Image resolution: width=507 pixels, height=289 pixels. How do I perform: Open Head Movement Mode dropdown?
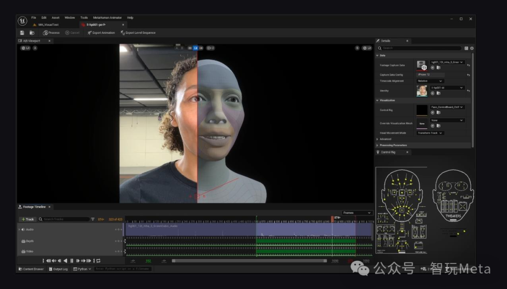[x=430, y=133]
